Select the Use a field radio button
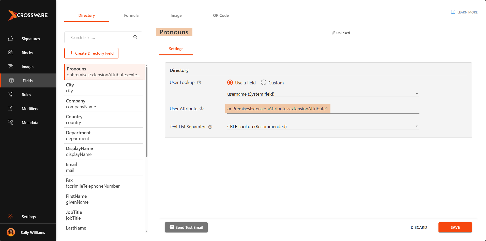The width and height of the screenshot is (486, 241). [x=230, y=82]
